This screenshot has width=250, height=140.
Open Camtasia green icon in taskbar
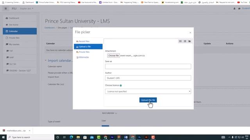(x=98, y=137)
